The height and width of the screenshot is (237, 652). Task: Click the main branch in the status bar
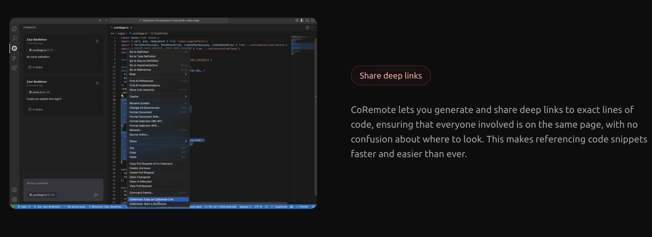click(22, 207)
